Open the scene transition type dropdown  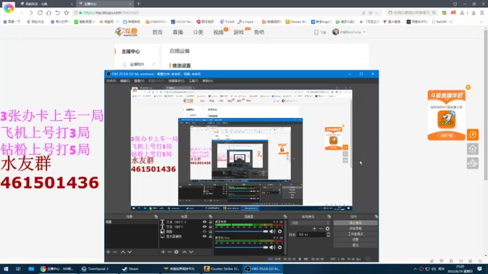(x=310, y=223)
